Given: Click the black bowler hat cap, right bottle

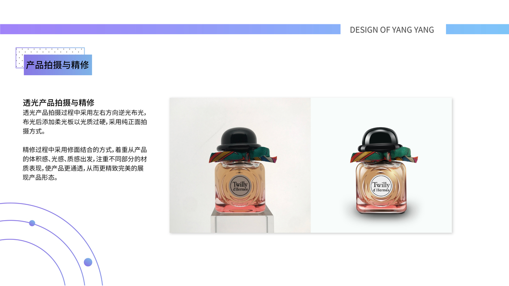Looking at the screenshot, I should 380,140.
